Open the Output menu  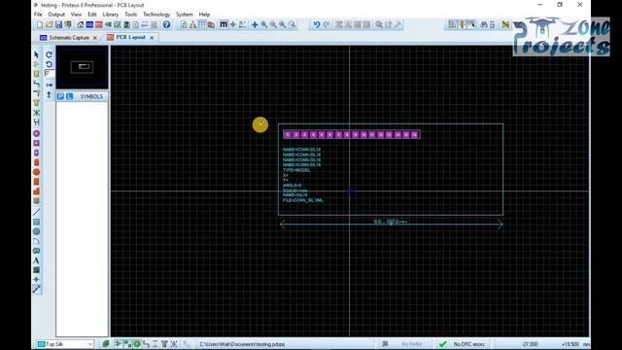point(56,15)
